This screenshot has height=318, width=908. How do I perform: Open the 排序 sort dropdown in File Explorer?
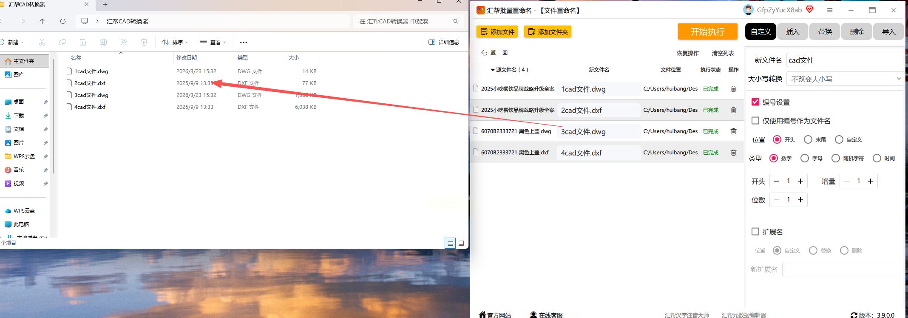(x=175, y=42)
